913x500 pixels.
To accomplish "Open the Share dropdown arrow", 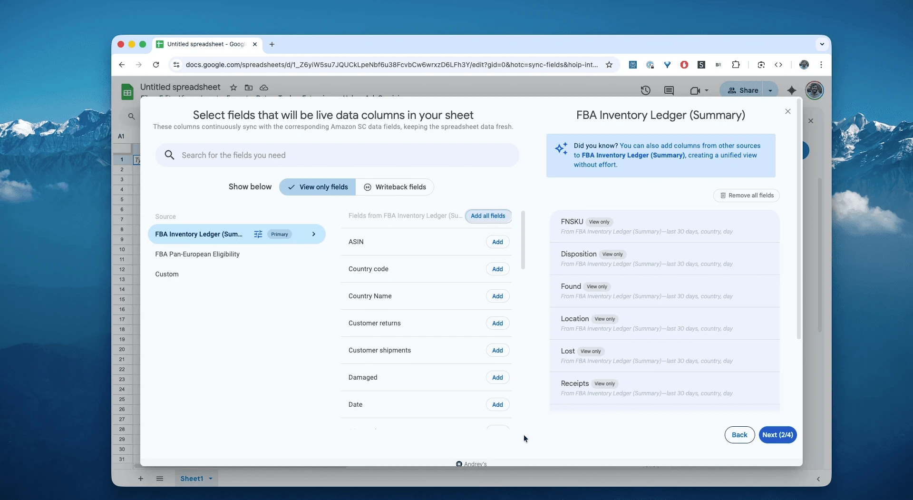I will click(x=770, y=90).
